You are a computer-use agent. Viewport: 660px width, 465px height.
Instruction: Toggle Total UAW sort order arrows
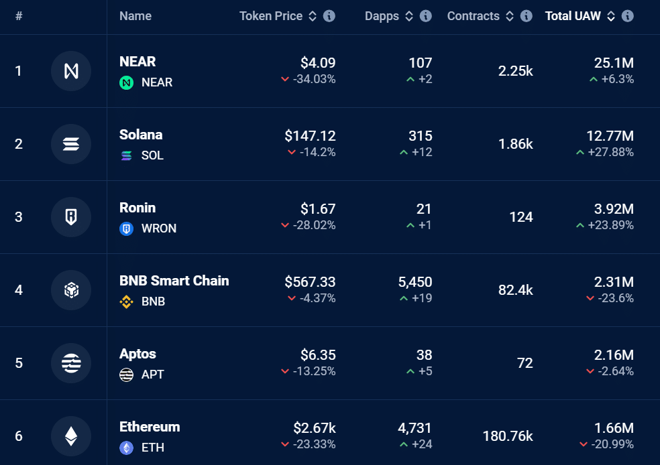pyautogui.click(x=611, y=16)
